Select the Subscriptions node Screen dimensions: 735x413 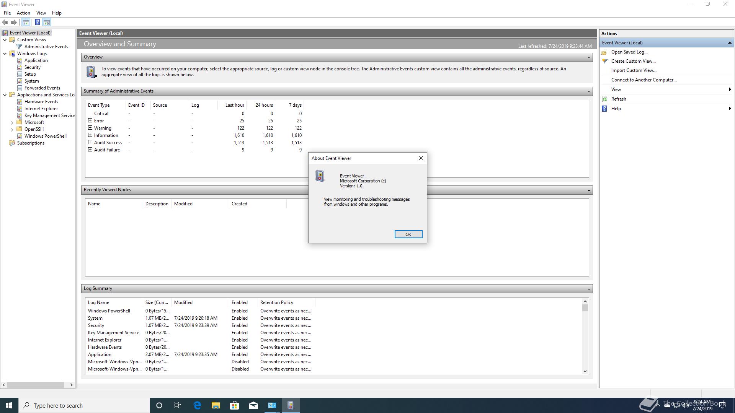31,143
